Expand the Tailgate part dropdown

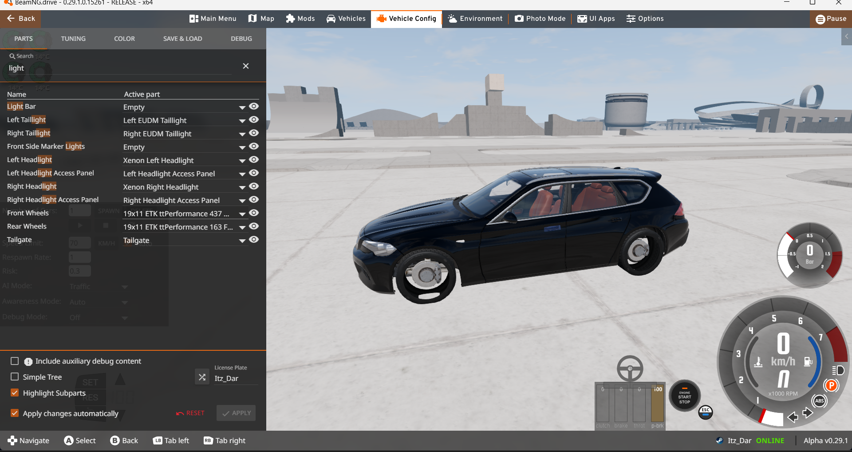242,241
